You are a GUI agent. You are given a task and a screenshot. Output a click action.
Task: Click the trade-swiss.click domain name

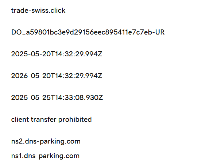point(38,10)
